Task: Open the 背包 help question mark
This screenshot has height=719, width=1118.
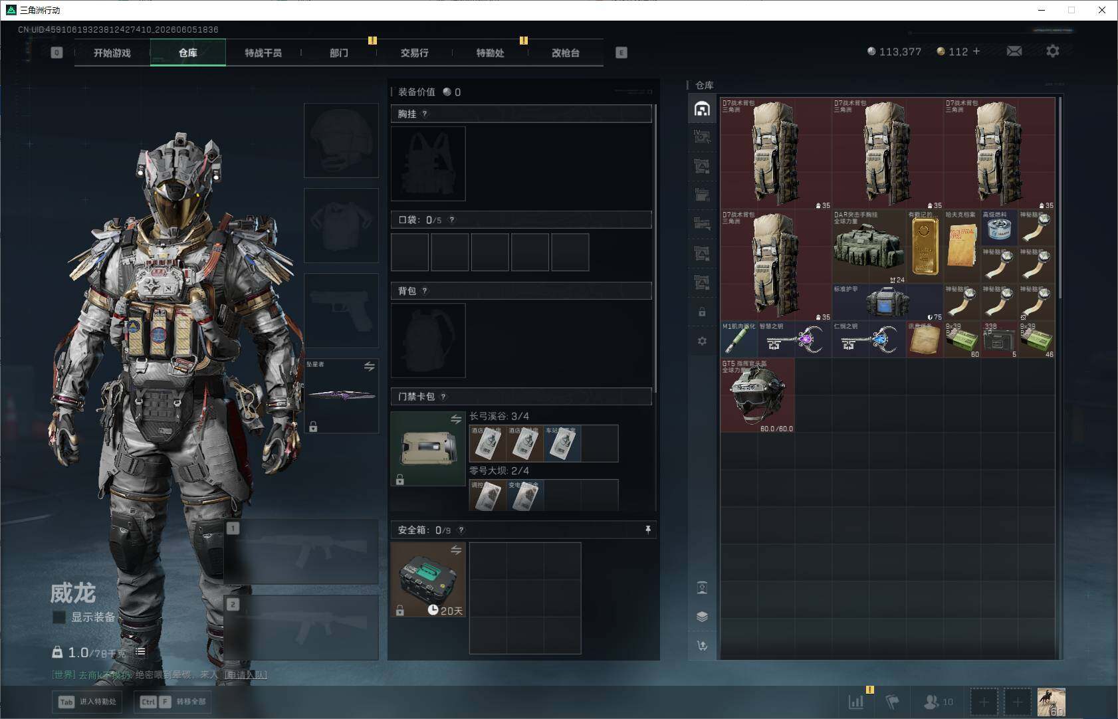Action: tap(425, 290)
